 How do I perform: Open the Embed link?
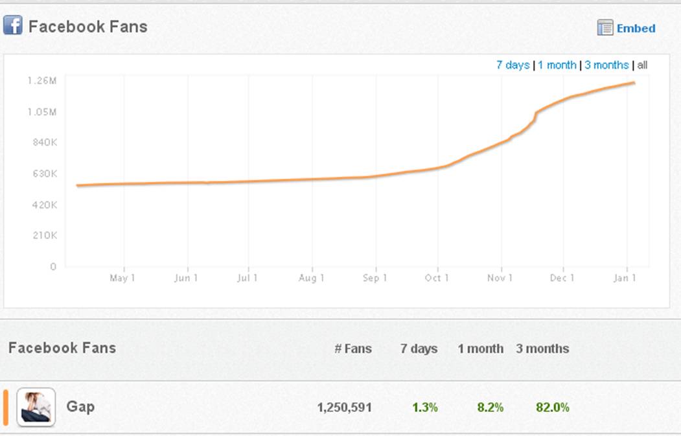[636, 29]
